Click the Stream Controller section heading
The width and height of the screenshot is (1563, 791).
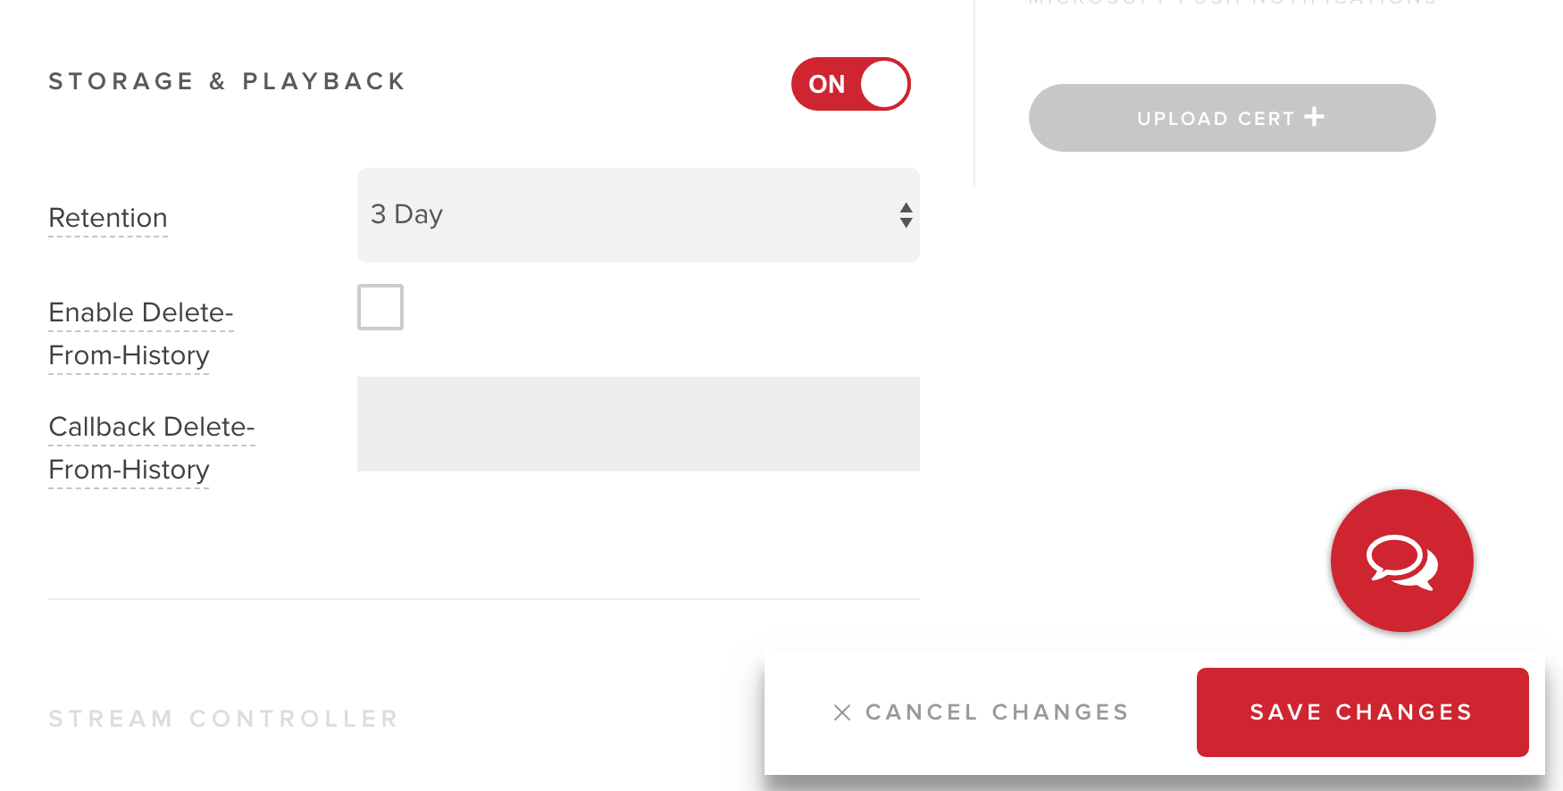pos(223,719)
